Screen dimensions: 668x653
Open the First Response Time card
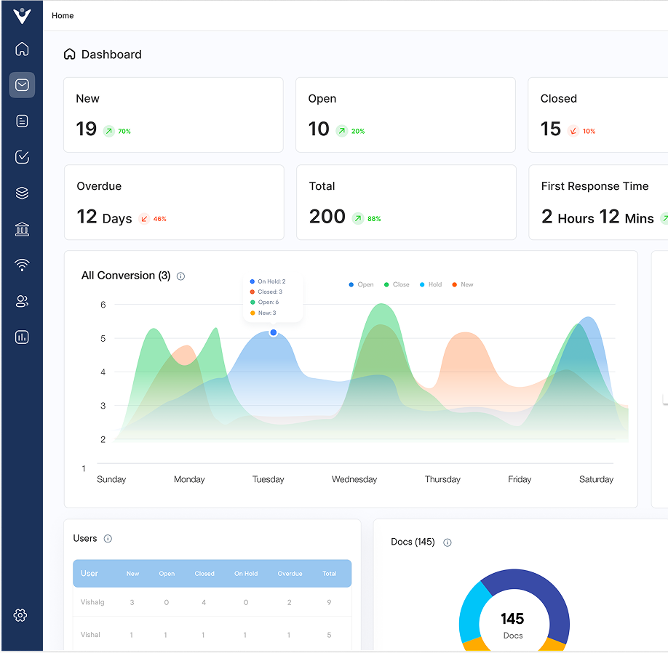click(x=598, y=202)
